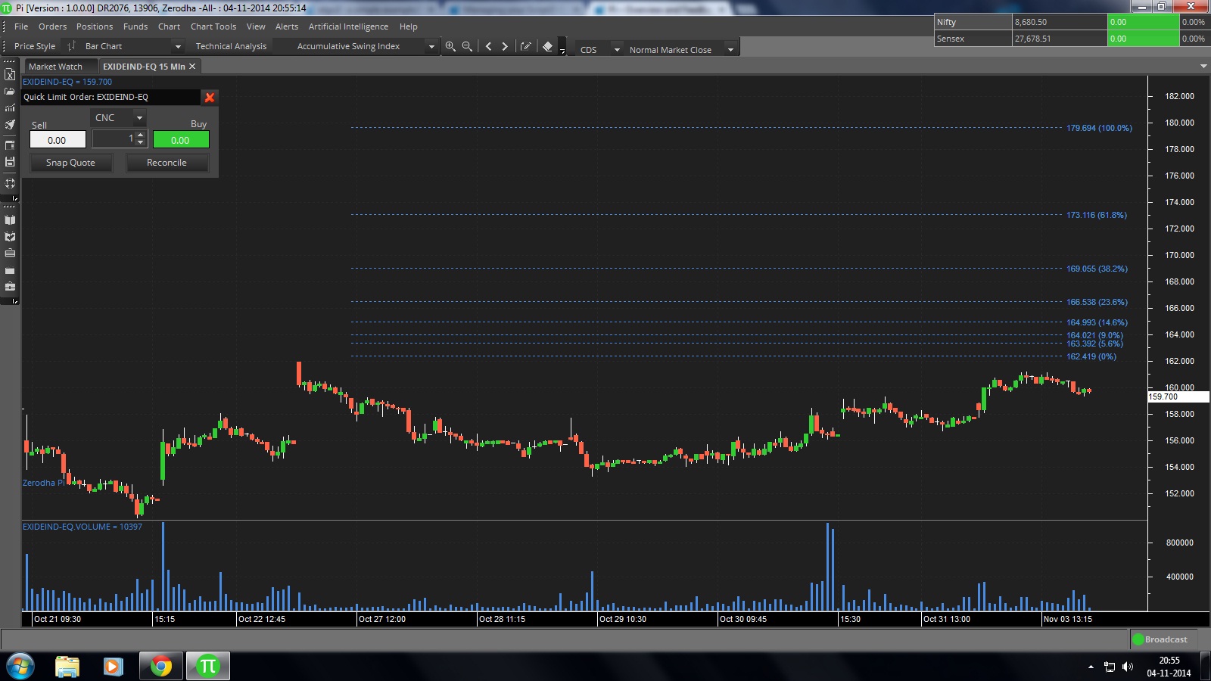Viewport: 1211px width, 681px height.
Task: Click the white Sell price button
Action: 58,140
